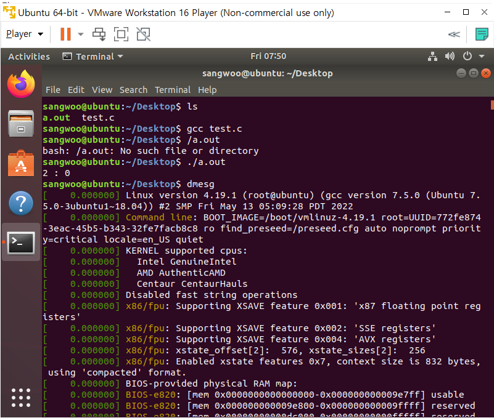This screenshot has height=418, width=494.
Task: Open the terminal Help menu
Action: [x=207, y=90]
